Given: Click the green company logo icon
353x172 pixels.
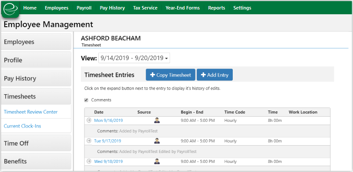Looking at the screenshot, I should pyautogui.click(x=10, y=9).
